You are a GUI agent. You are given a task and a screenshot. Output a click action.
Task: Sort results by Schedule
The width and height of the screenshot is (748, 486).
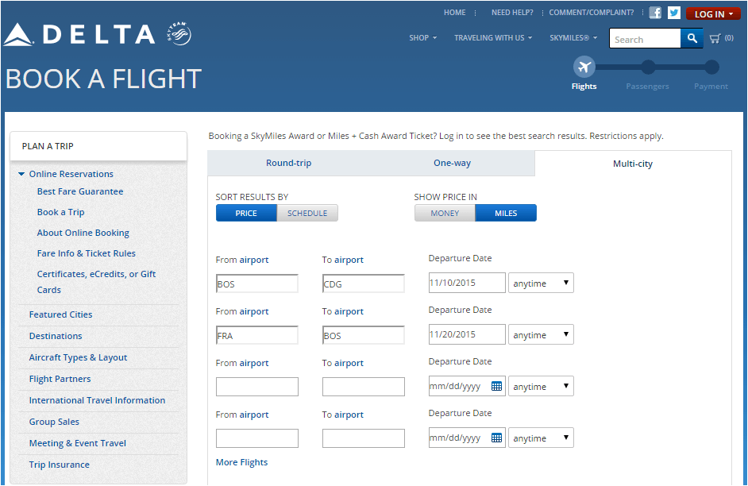pyautogui.click(x=307, y=213)
